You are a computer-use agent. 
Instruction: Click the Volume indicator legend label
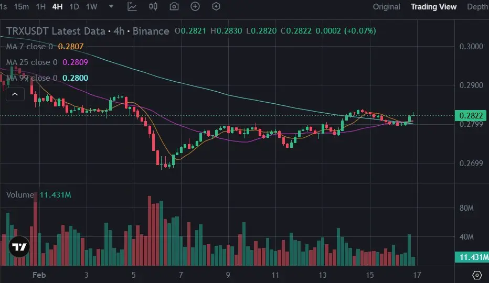click(20, 195)
